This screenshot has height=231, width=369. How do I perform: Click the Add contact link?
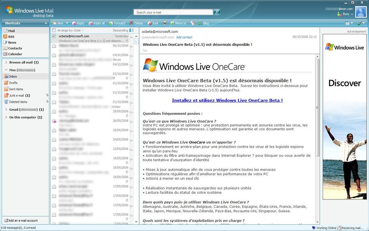[x=184, y=37]
